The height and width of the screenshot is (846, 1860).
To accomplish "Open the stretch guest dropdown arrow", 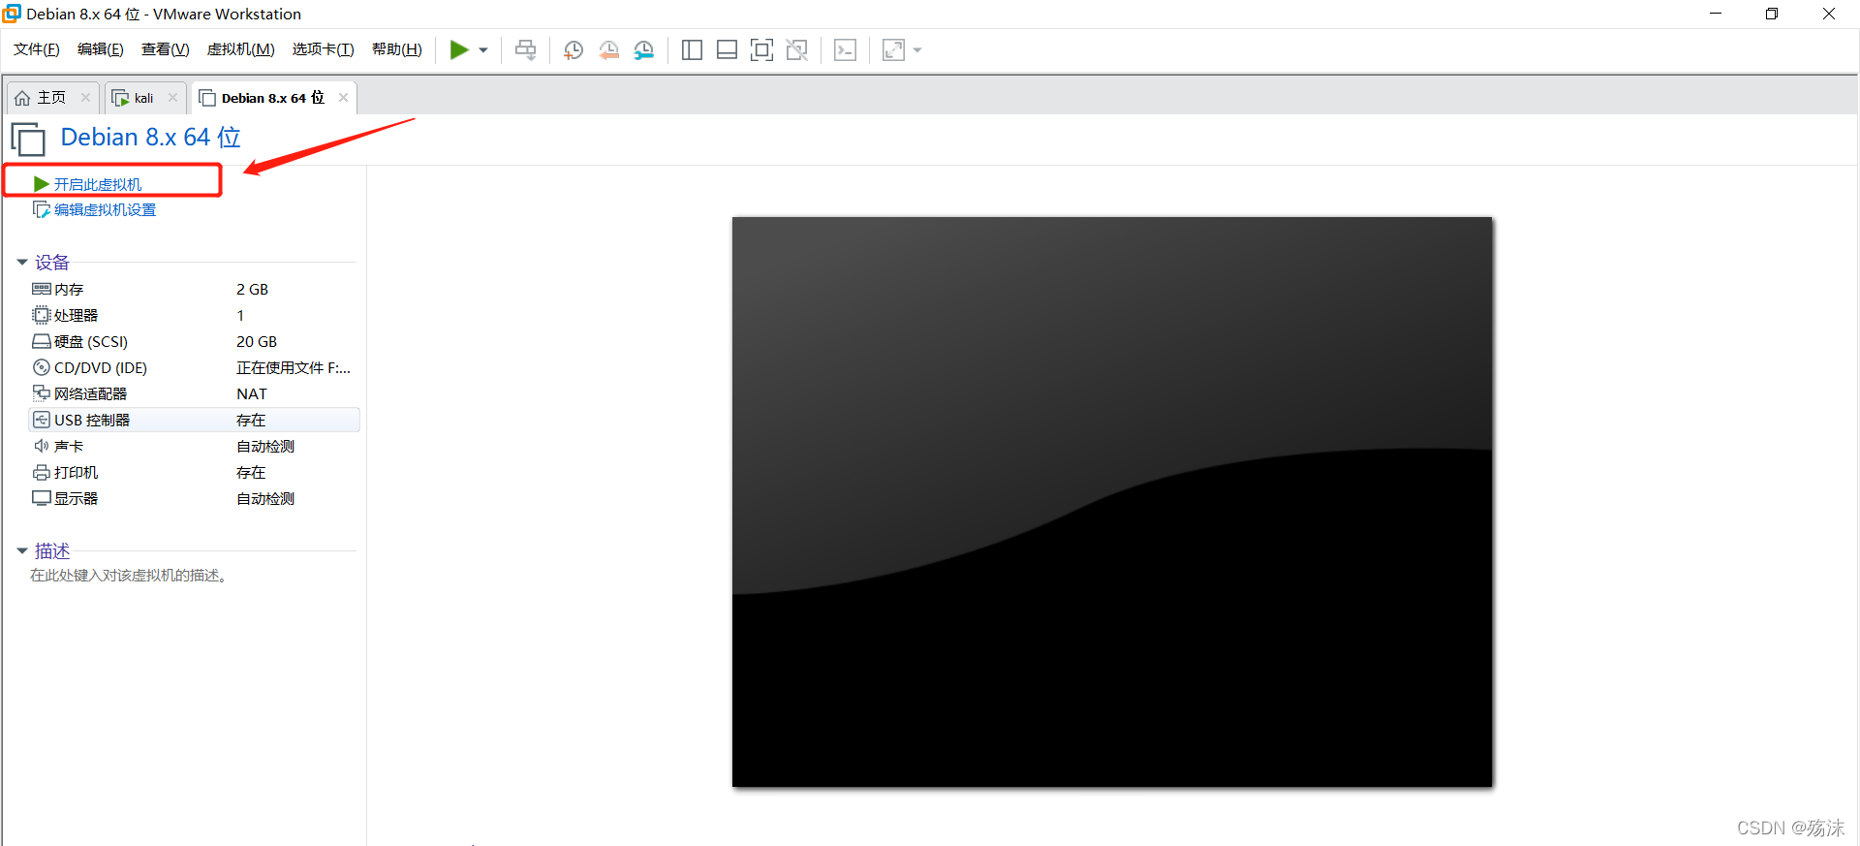I will [x=917, y=50].
